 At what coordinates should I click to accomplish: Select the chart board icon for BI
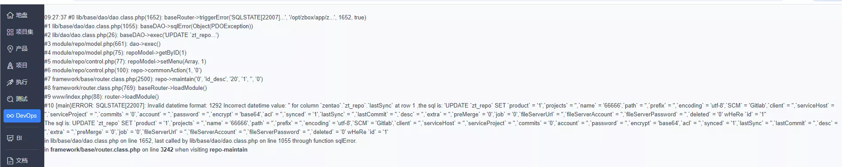pos(10,138)
